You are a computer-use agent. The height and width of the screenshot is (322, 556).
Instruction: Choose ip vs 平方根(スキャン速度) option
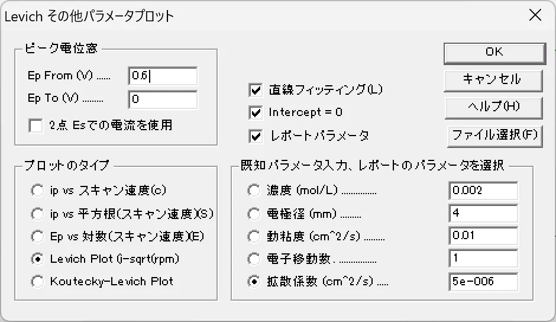coord(38,213)
